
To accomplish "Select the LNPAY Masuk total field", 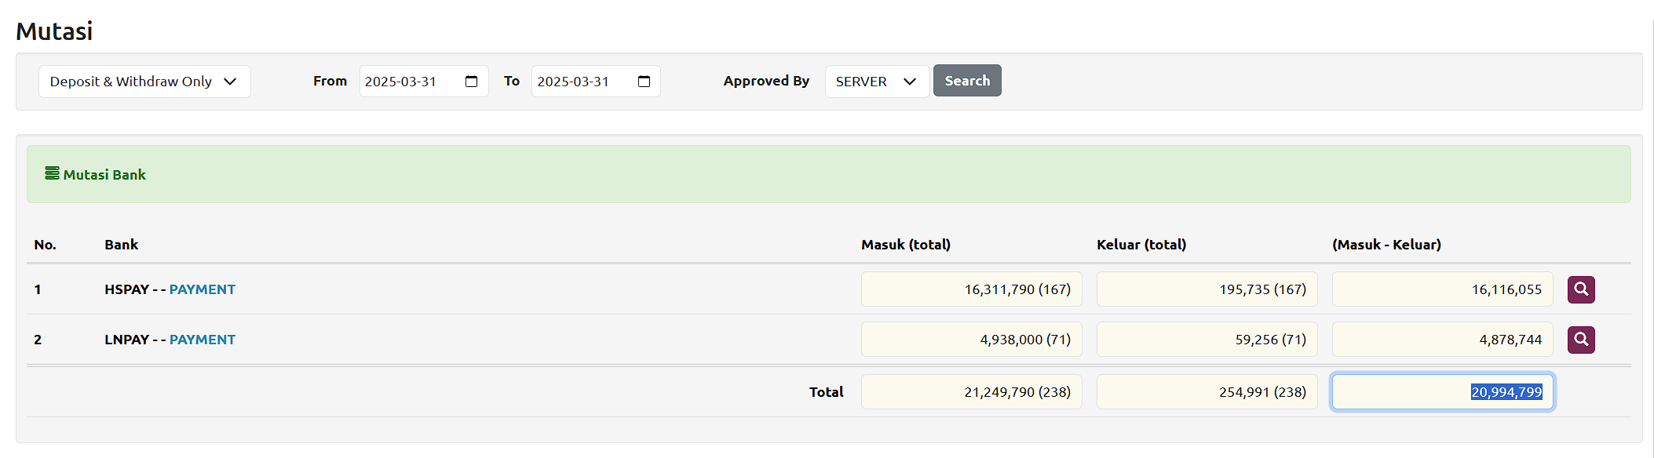I will tap(971, 340).
